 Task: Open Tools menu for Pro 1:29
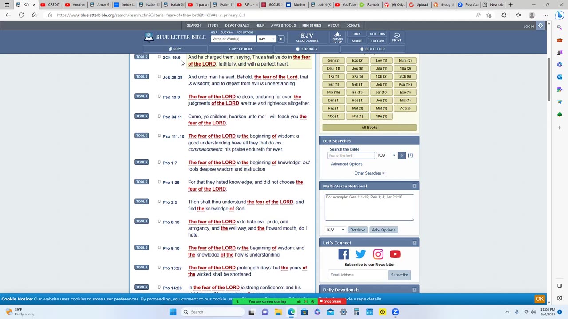tap(142, 182)
